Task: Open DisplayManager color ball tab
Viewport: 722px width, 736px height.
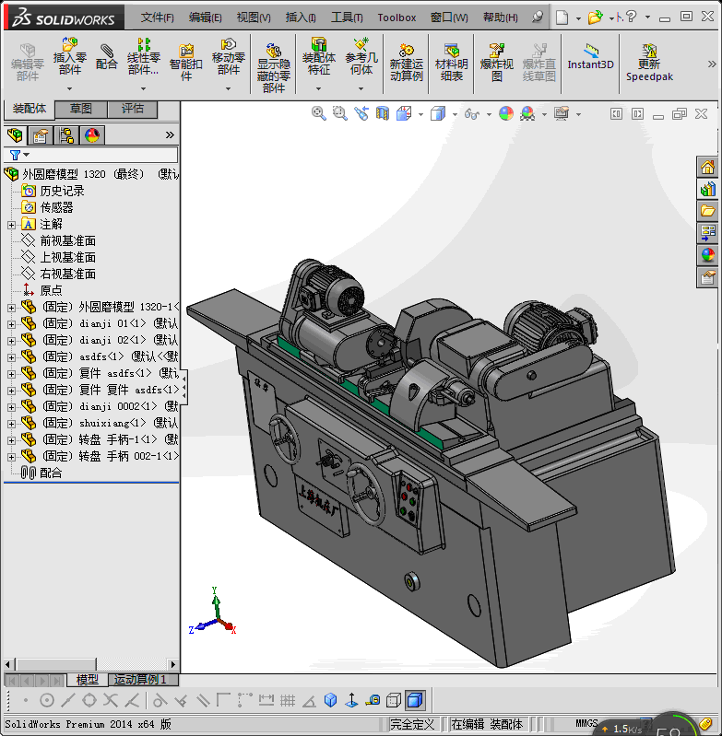Action: coord(92,135)
